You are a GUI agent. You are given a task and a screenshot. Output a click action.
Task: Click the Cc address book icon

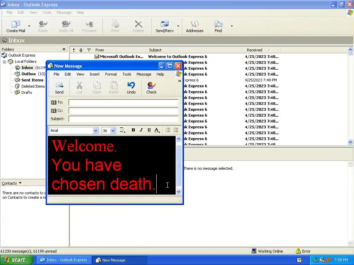point(54,111)
